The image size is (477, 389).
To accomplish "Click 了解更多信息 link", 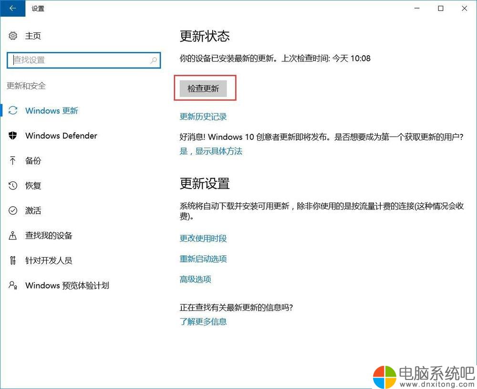I will 203,321.
